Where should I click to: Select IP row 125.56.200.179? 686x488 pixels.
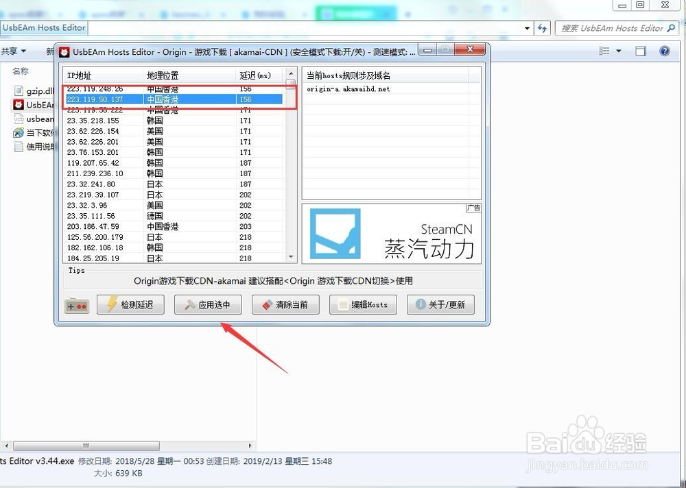[x=174, y=237]
